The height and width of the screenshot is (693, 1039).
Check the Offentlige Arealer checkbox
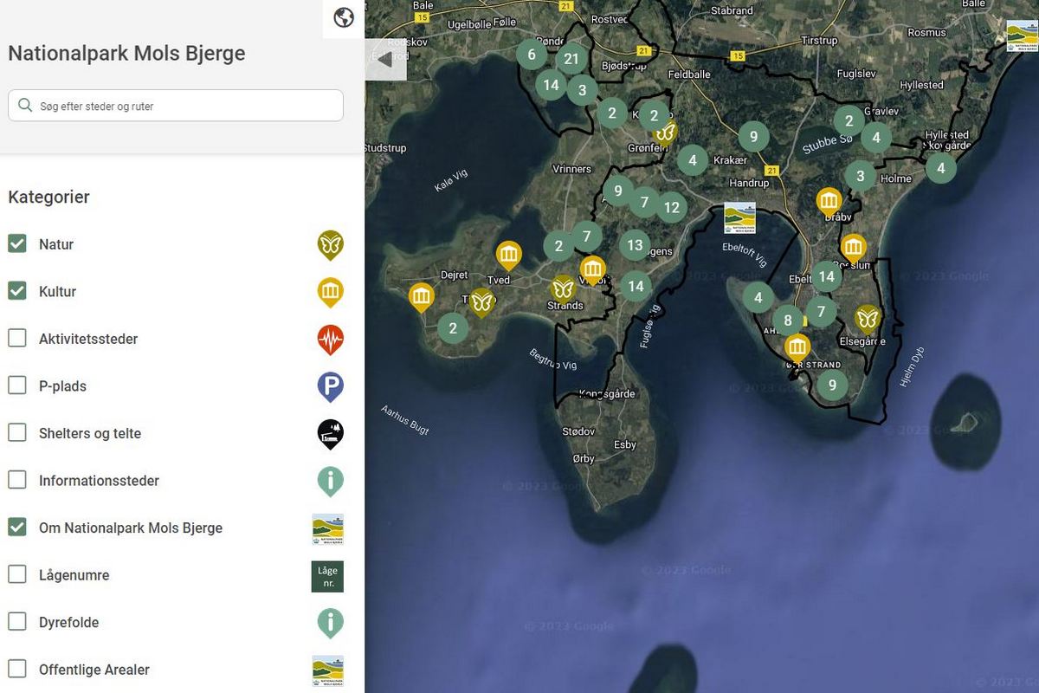click(x=17, y=669)
